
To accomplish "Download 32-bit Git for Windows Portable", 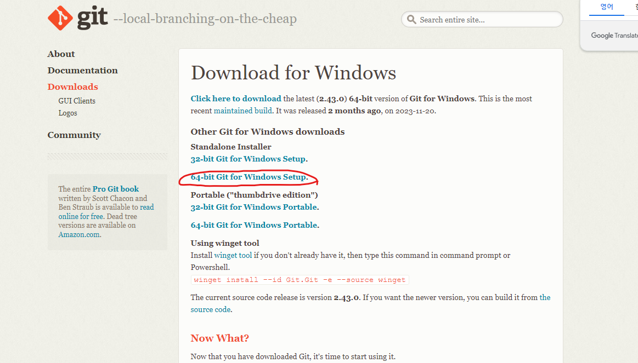I will tap(254, 207).
